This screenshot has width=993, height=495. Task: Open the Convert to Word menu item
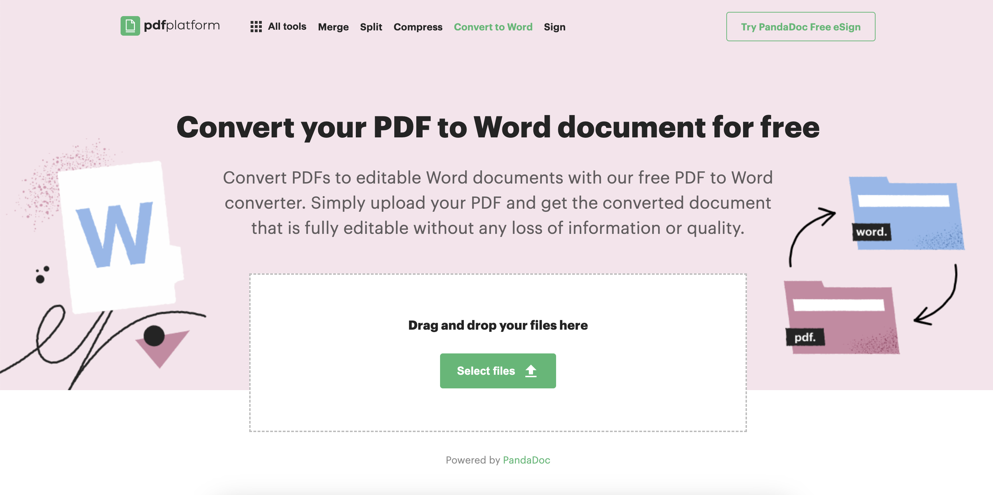(493, 27)
